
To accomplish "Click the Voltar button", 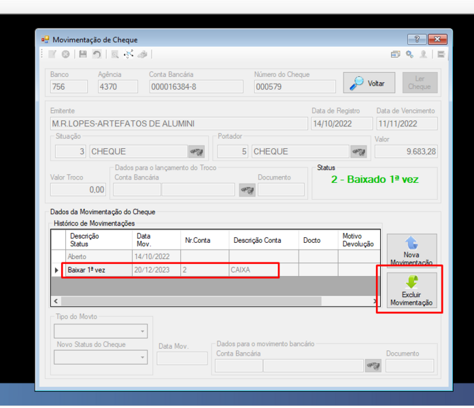I will [369, 83].
